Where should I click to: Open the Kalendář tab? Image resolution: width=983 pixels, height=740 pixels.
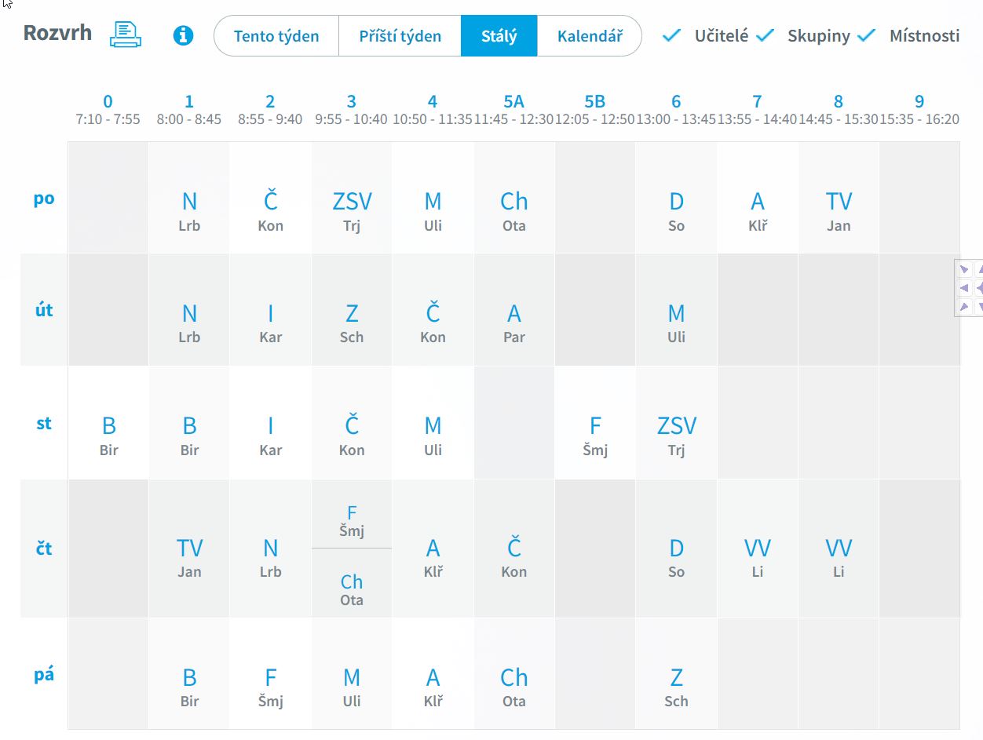click(590, 36)
